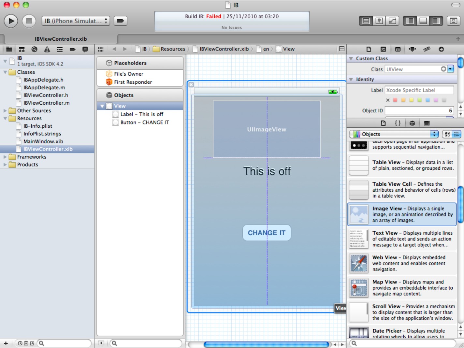Click the CHANGE IT button on canvas
Image resolution: width=464 pixels, height=348 pixels.
tap(267, 233)
